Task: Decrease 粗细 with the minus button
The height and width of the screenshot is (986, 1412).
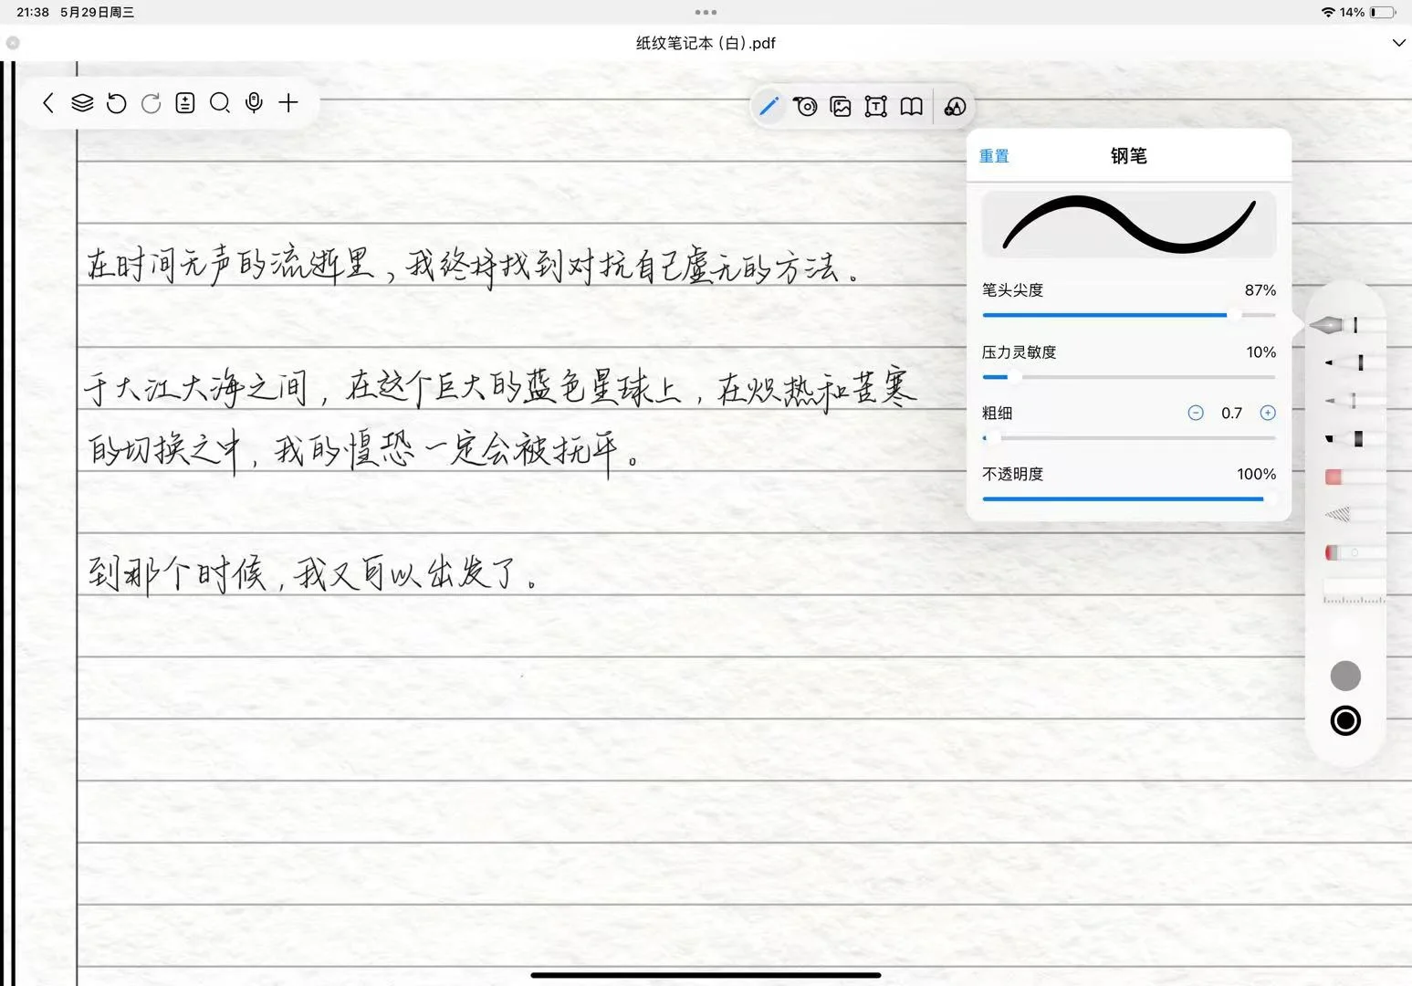Action: pyautogui.click(x=1196, y=414)
